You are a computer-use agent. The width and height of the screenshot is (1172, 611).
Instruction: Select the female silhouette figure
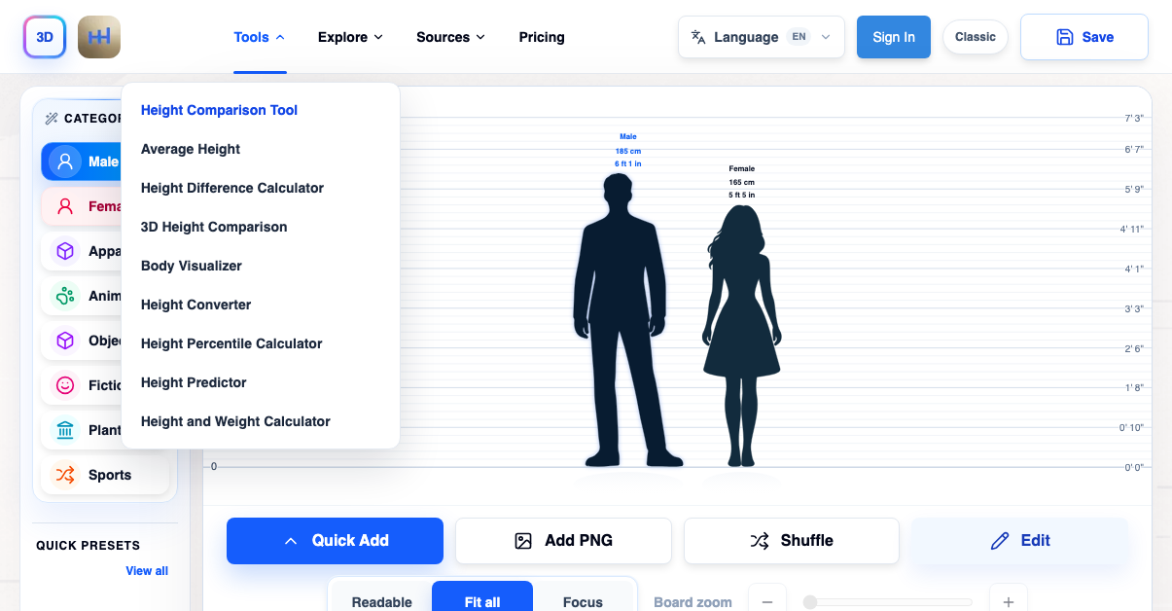[741, 335]
